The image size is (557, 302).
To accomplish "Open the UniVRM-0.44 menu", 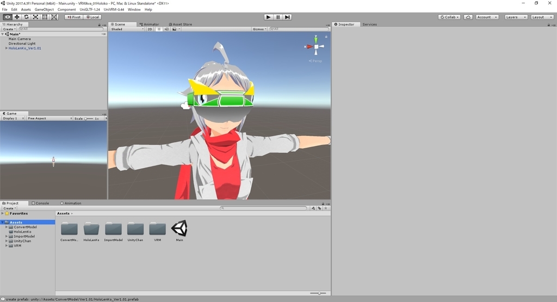I will click(114, 10).
